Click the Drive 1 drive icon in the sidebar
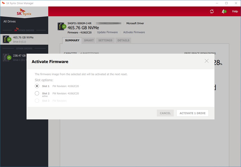Image resolution: width=241 pixels, height=167 pixels. point(7,57)
